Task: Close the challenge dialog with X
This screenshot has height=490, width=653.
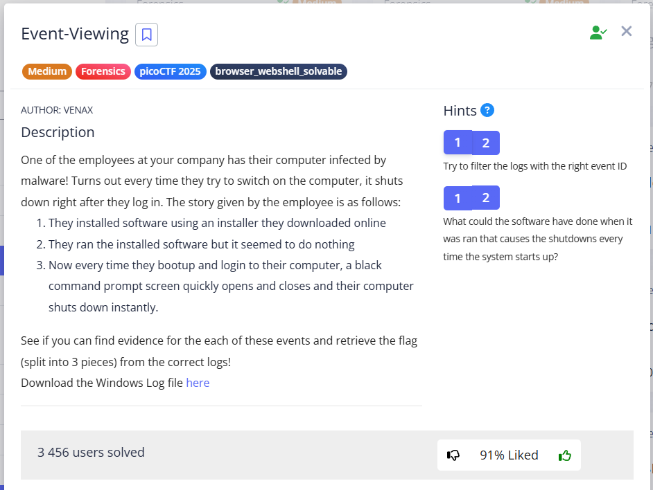Action: point(627,31)
